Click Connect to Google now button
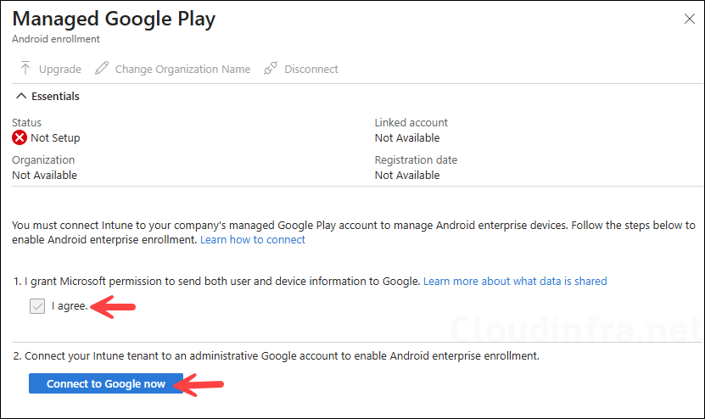Screen dimensions: 705x419 tap(106, 383)
